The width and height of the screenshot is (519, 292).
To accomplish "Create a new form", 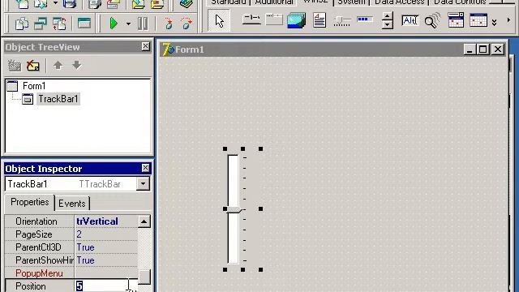I will [x=84, y=24].
